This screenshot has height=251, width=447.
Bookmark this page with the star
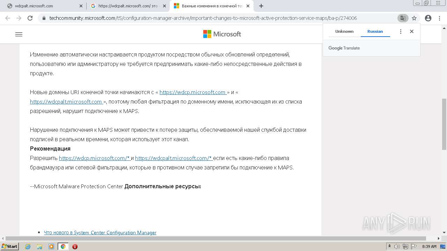414,18
